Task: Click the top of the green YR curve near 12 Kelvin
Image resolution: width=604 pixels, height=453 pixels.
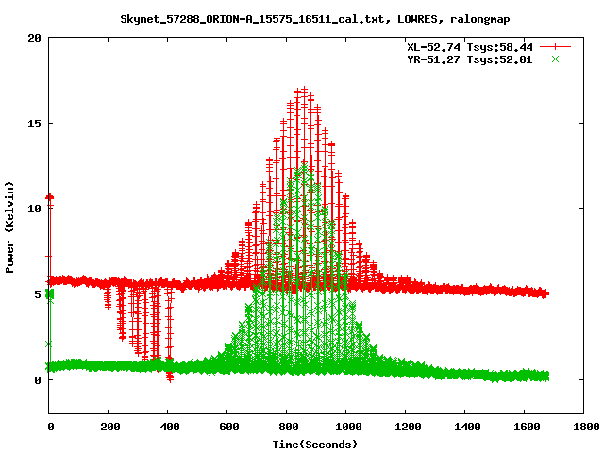Action: 304,167
